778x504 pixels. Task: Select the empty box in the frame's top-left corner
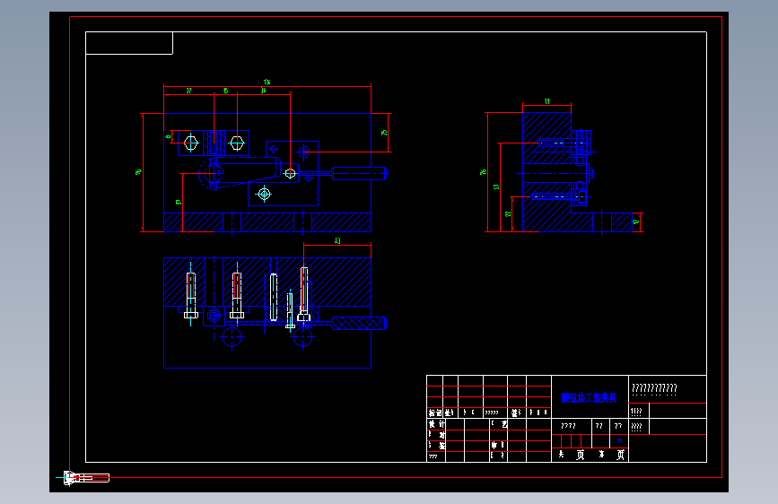(129, 43)
